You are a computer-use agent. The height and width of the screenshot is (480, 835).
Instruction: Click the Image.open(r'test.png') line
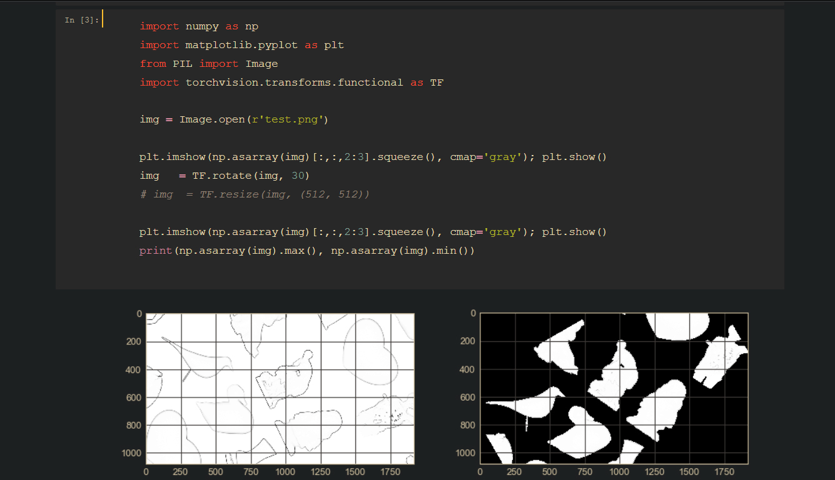click(x=234, y=119)
